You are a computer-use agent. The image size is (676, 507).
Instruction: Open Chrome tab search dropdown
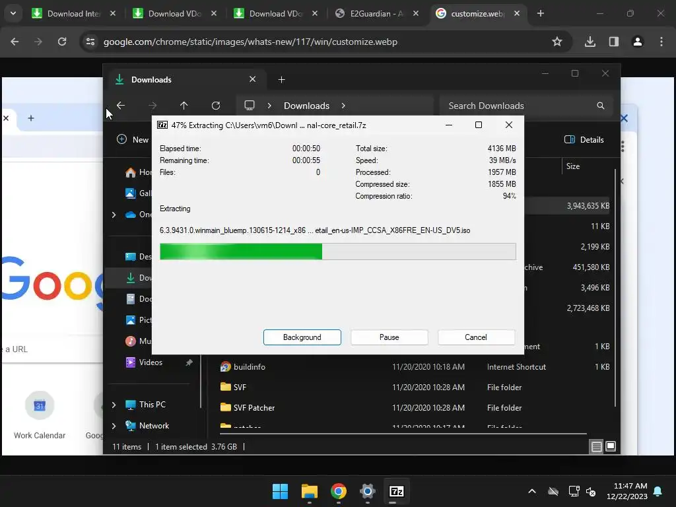click(x=13, y=13)
